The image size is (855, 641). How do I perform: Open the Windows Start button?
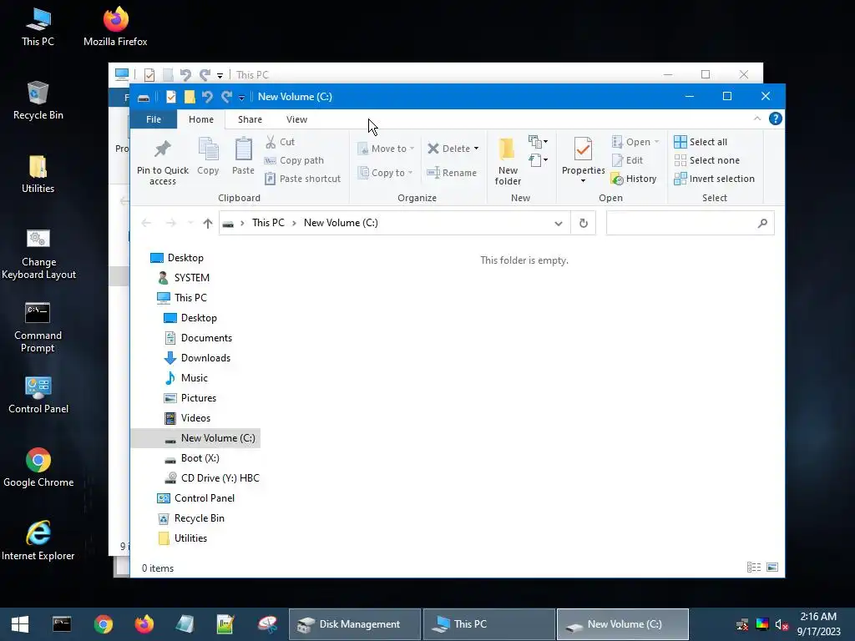[x=20, y=624]
